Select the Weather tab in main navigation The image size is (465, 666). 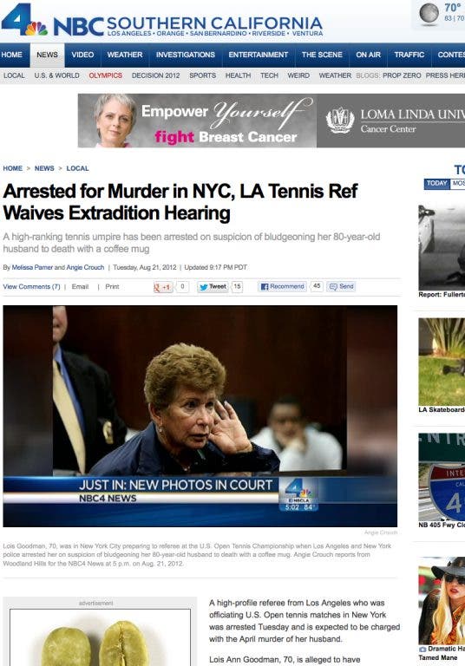tap(125, 55)
